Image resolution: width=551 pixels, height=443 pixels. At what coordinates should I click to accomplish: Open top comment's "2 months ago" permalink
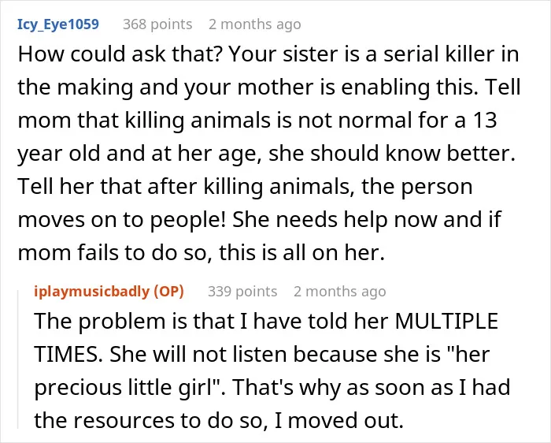(x=255, y=24)
